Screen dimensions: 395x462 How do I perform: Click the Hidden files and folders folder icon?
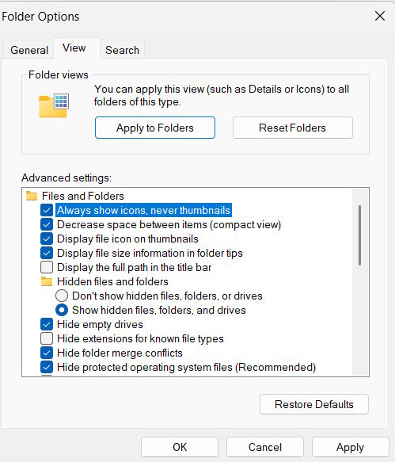pyautogui.click(x=47, y=281)
